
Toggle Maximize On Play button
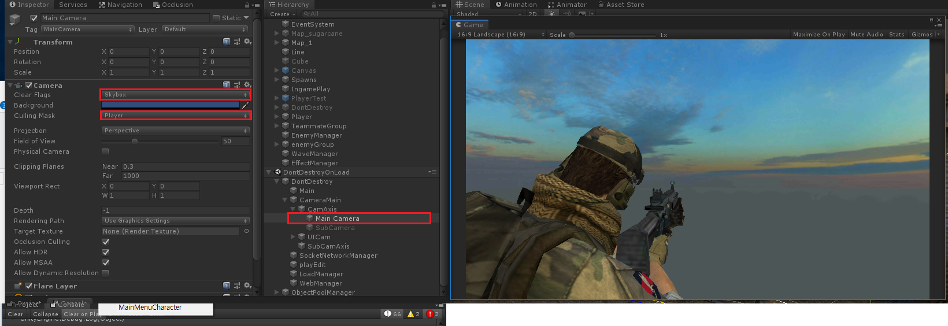[x=819, y=35]
